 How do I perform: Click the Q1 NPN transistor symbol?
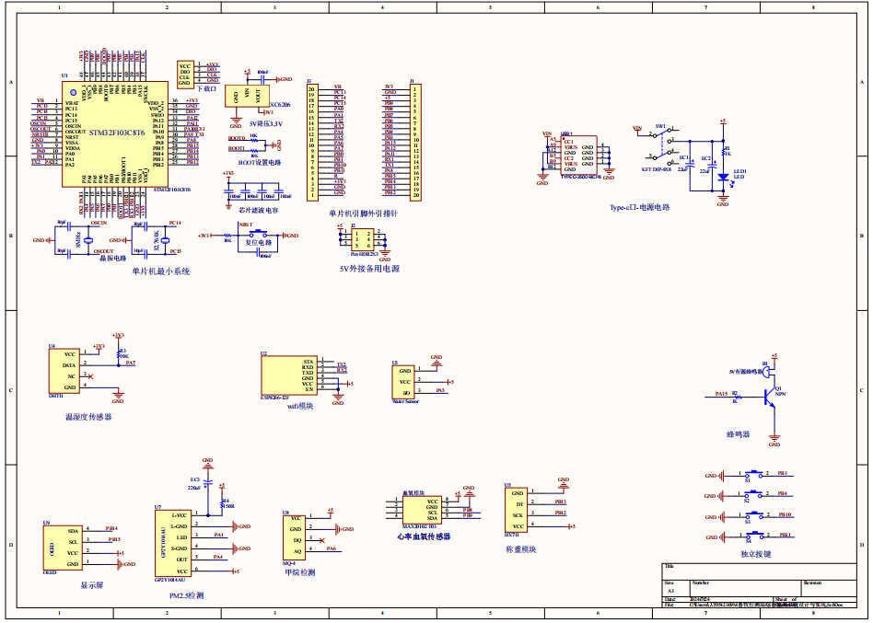[770, 397]
